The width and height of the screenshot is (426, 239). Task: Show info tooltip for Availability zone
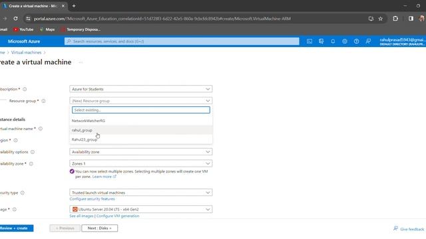click(31, 164)
